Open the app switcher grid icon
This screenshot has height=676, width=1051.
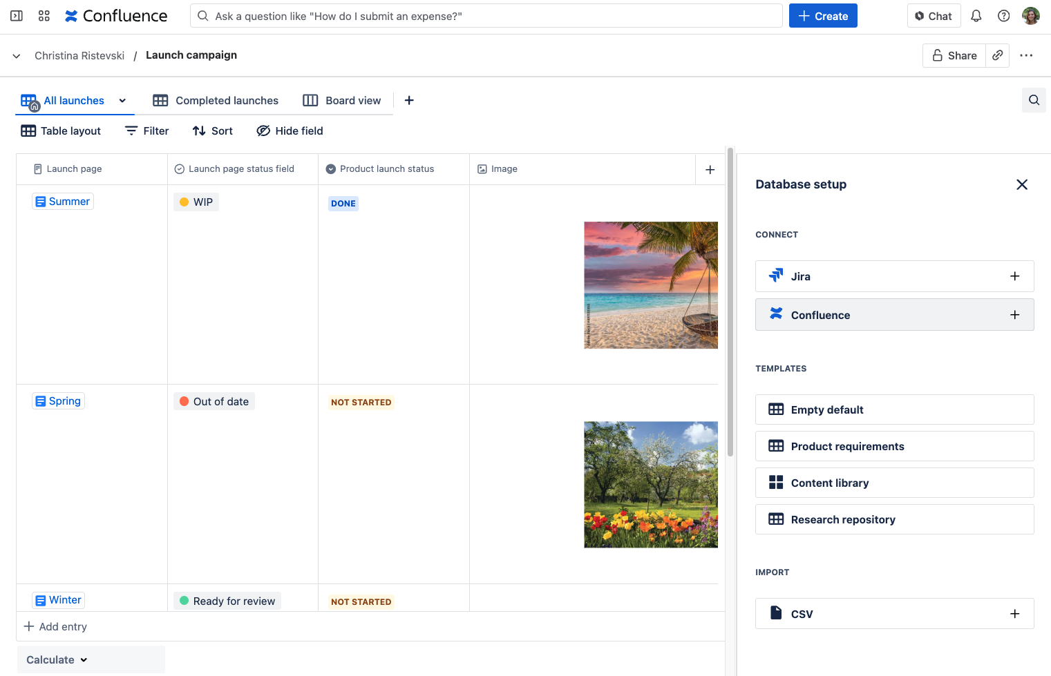[44, 16]
